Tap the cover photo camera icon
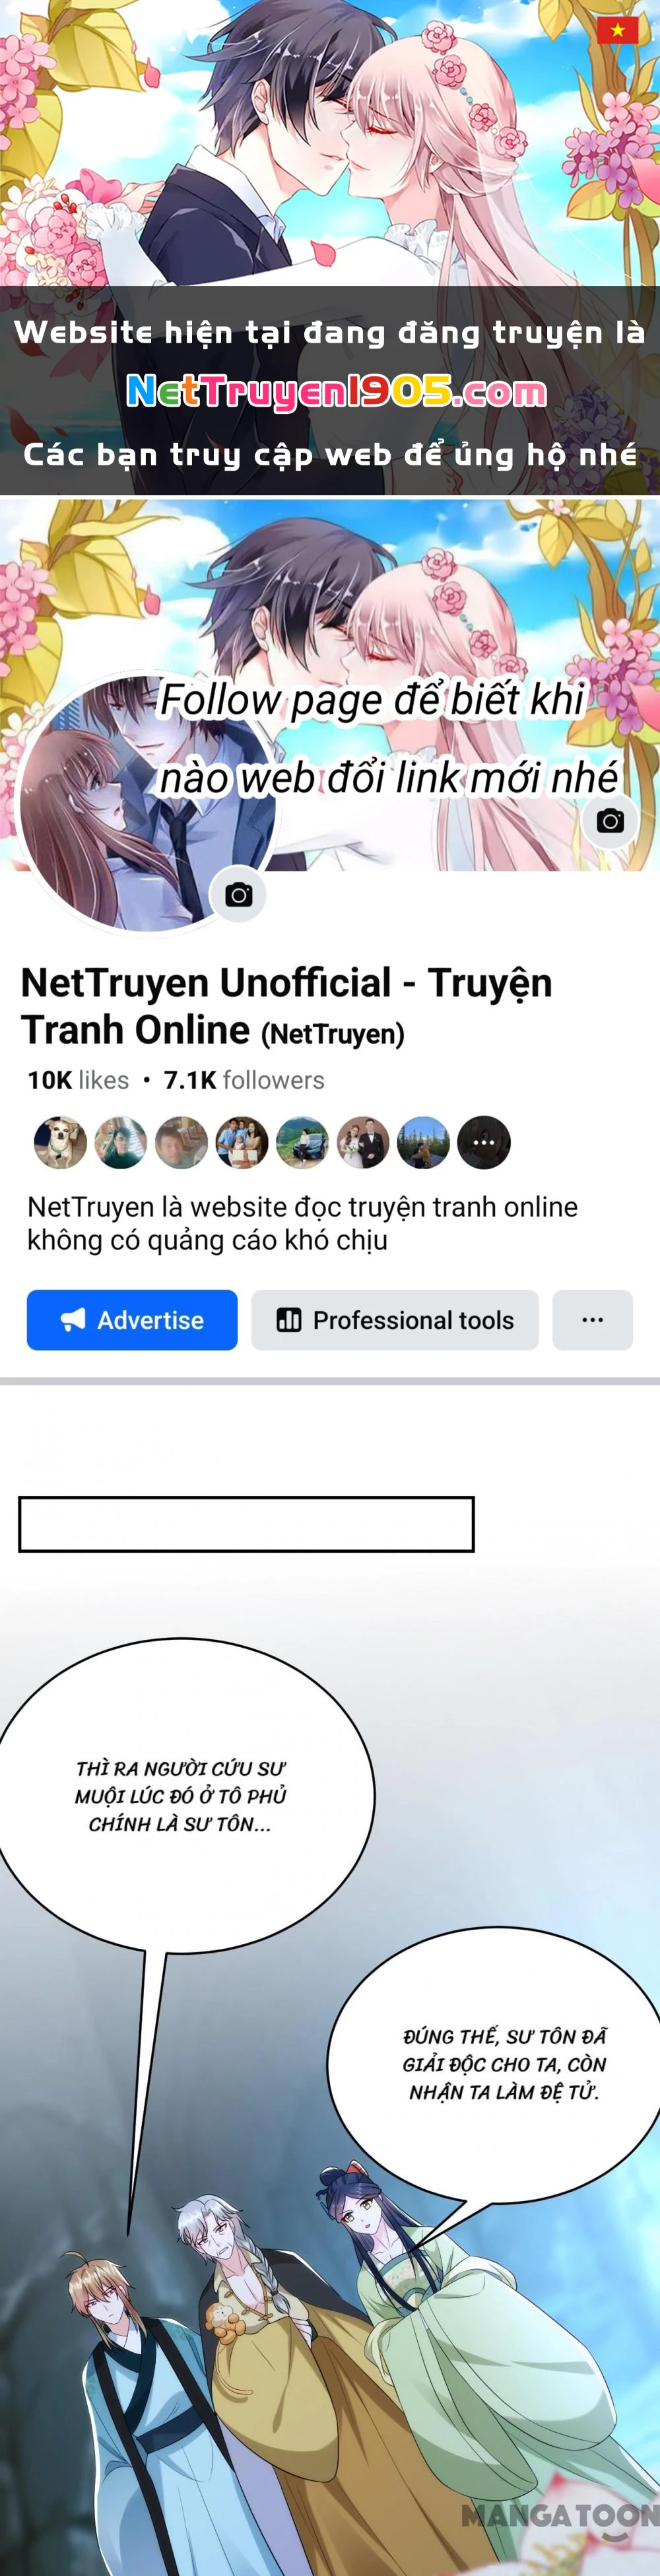Image resolution: width=660 pixels, height=2576 pixels. [x=610, y=821]
